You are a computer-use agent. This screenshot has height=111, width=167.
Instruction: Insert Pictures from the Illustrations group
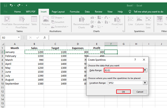(x=46, y=21)
